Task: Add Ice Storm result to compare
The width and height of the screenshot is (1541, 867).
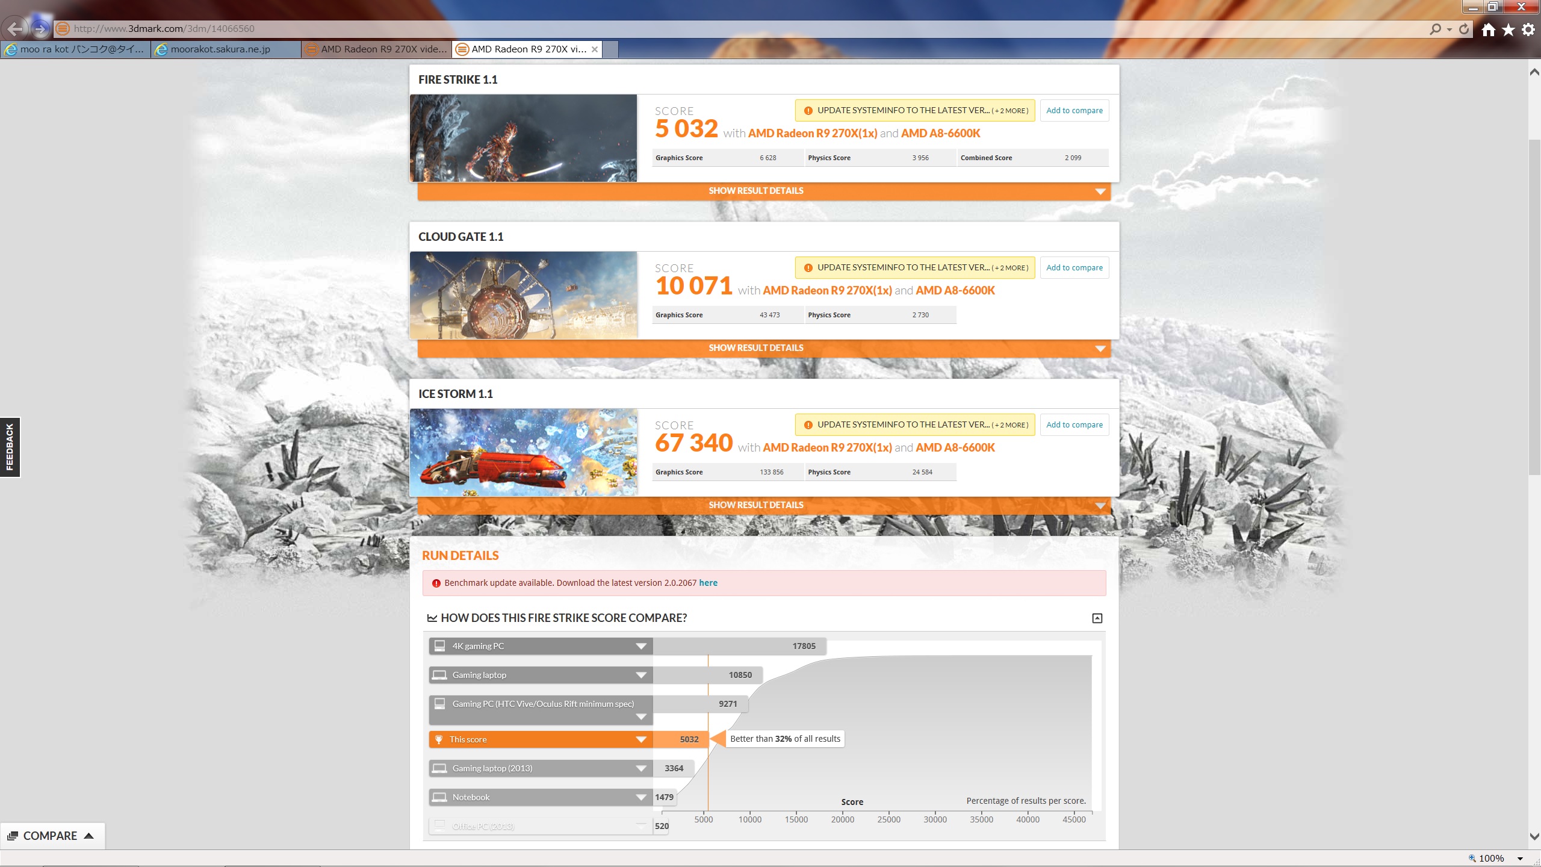Action: click(x=1074, y=424)
